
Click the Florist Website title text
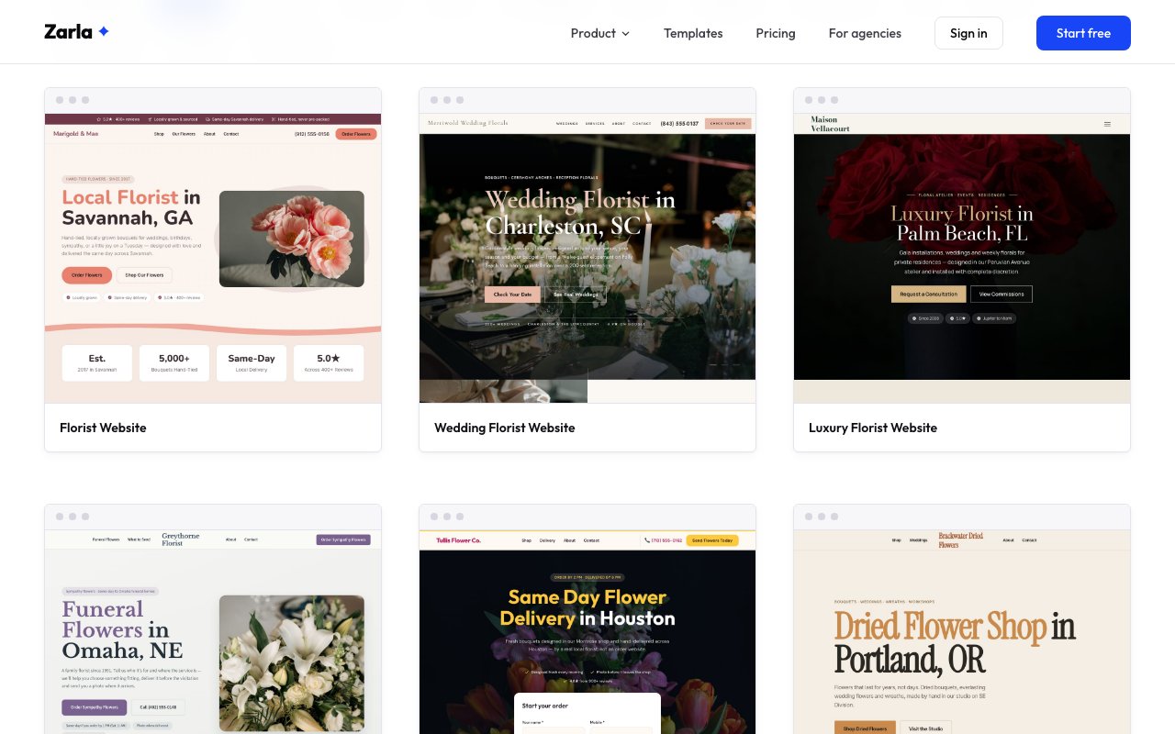point(103,428)
